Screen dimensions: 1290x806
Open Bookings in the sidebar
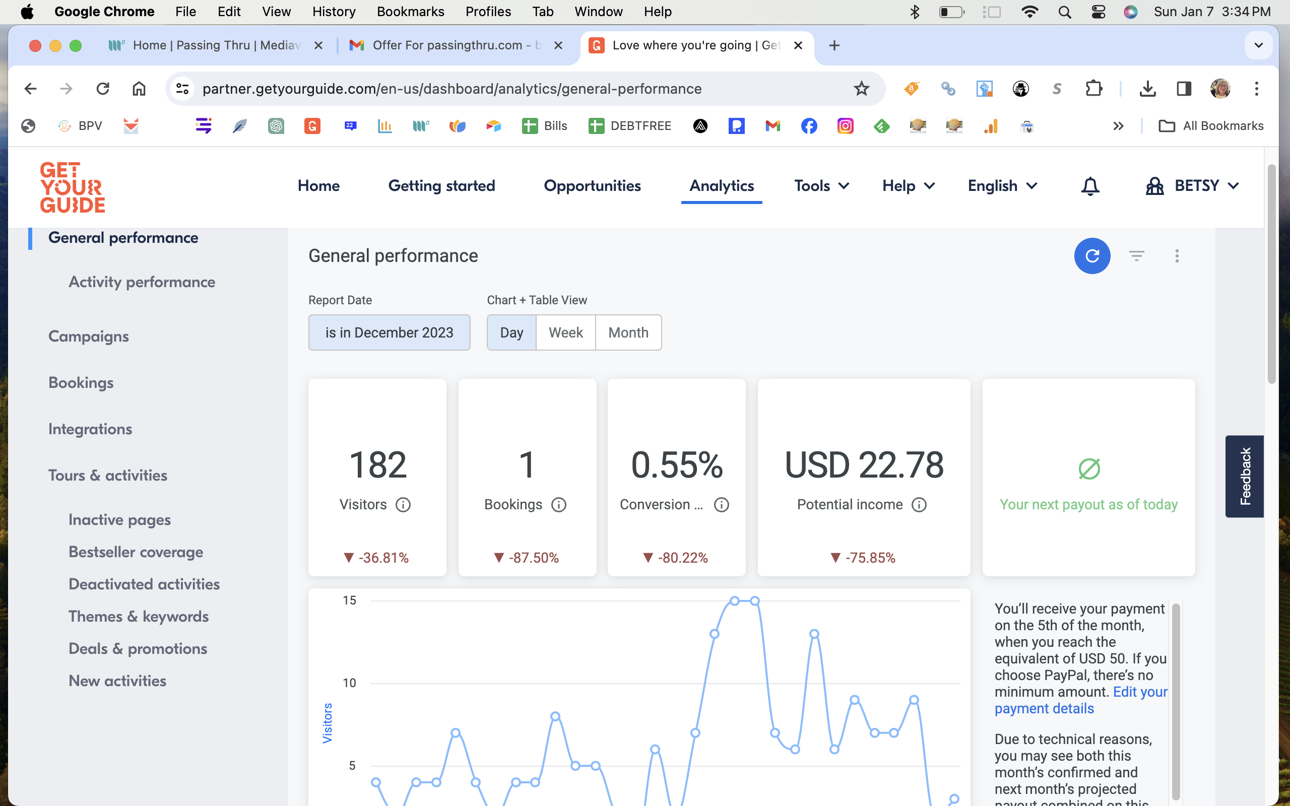tap(81, 383)
